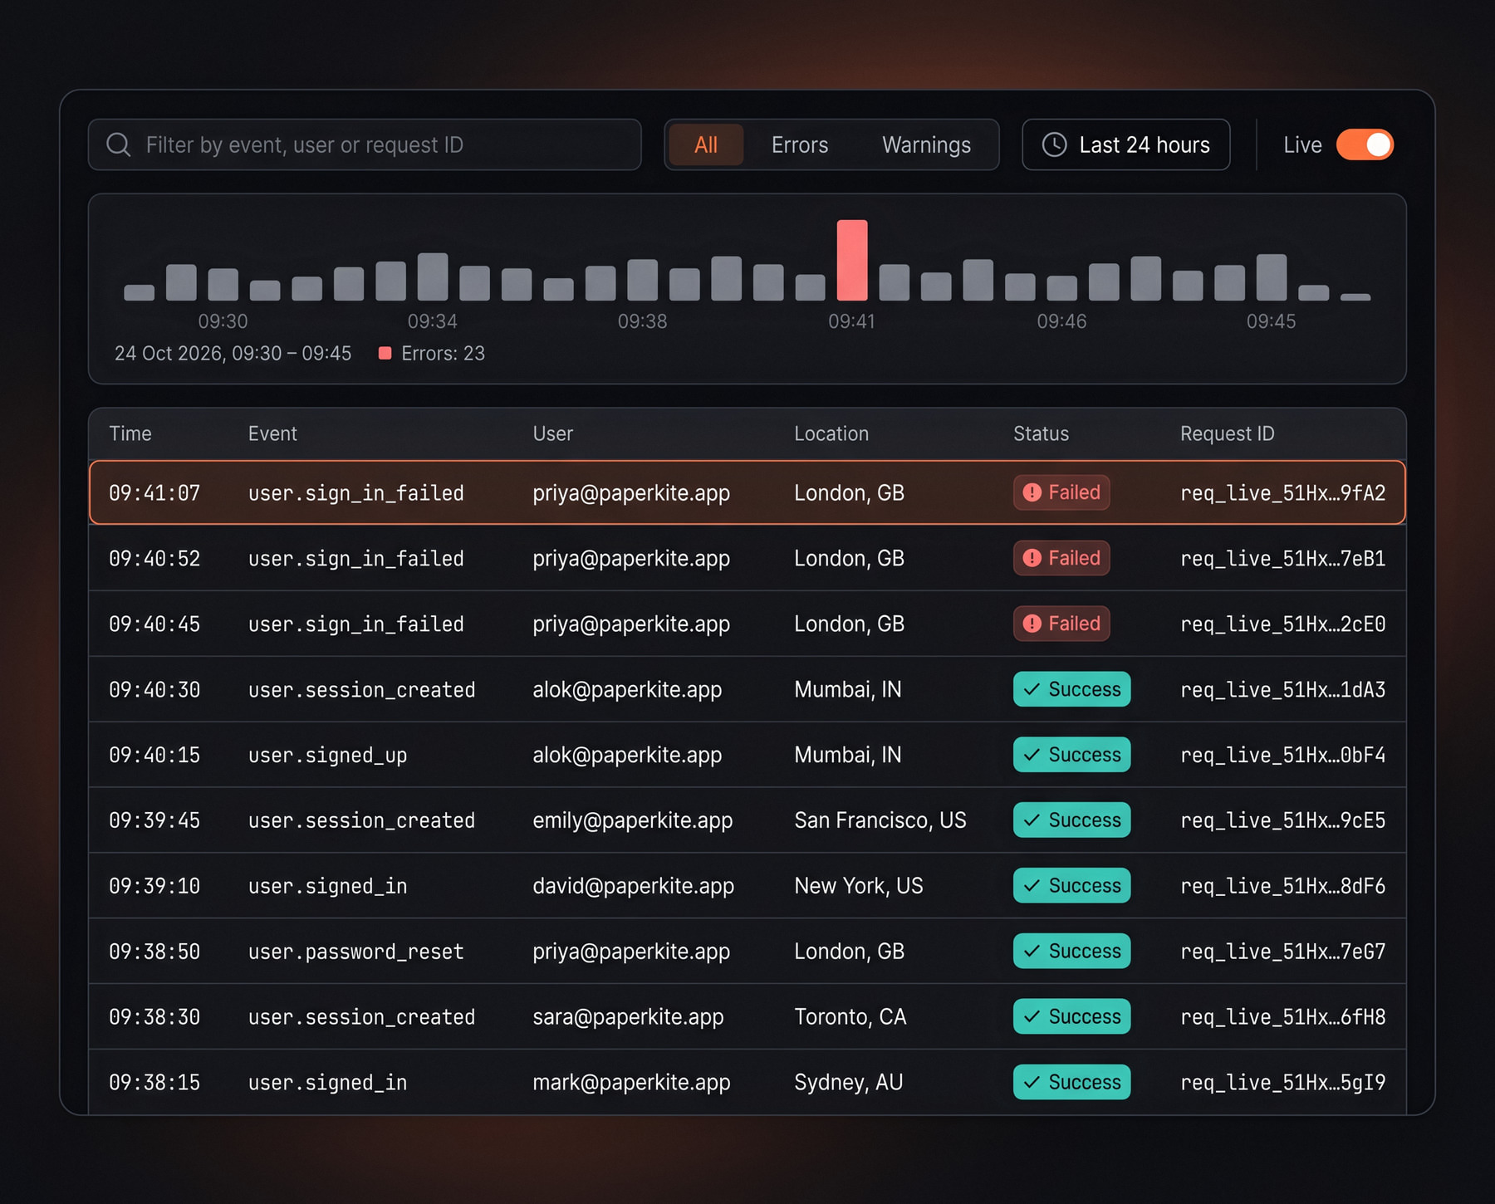Screen dimensions: 1495x1204
Task: Click the checkmark icon in the 09:39:10 Success badge
Action: coord(1032,886)
